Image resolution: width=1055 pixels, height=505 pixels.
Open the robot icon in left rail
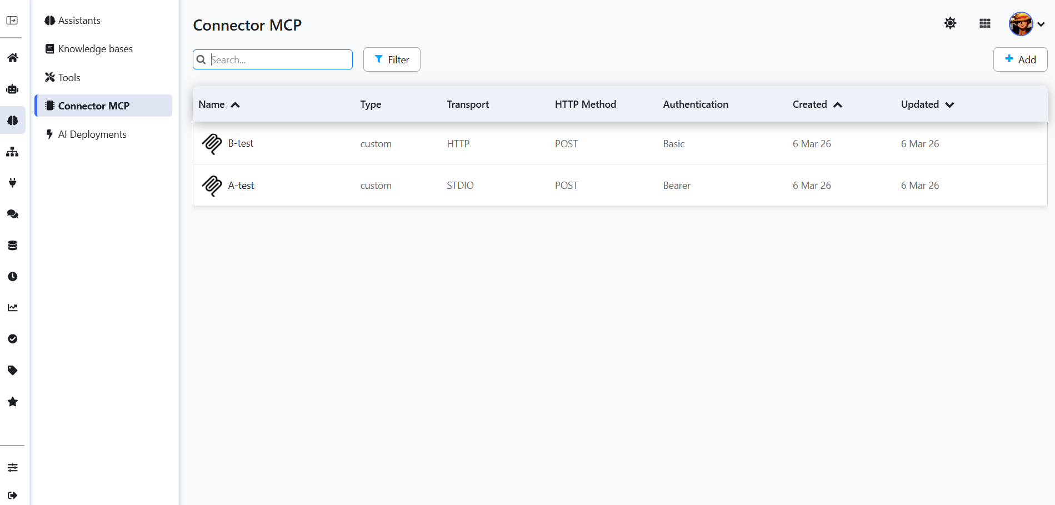click(x=12, y=89)
